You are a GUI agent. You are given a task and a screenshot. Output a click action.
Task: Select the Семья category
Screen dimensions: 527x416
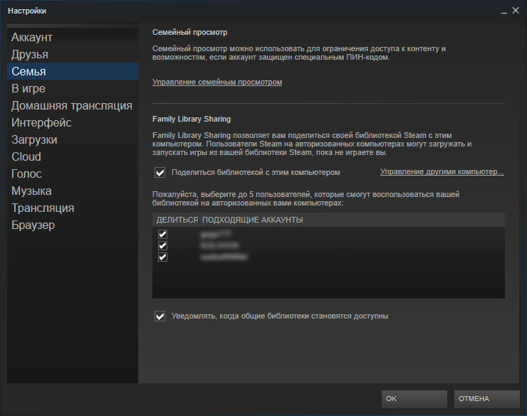point(73,71)
